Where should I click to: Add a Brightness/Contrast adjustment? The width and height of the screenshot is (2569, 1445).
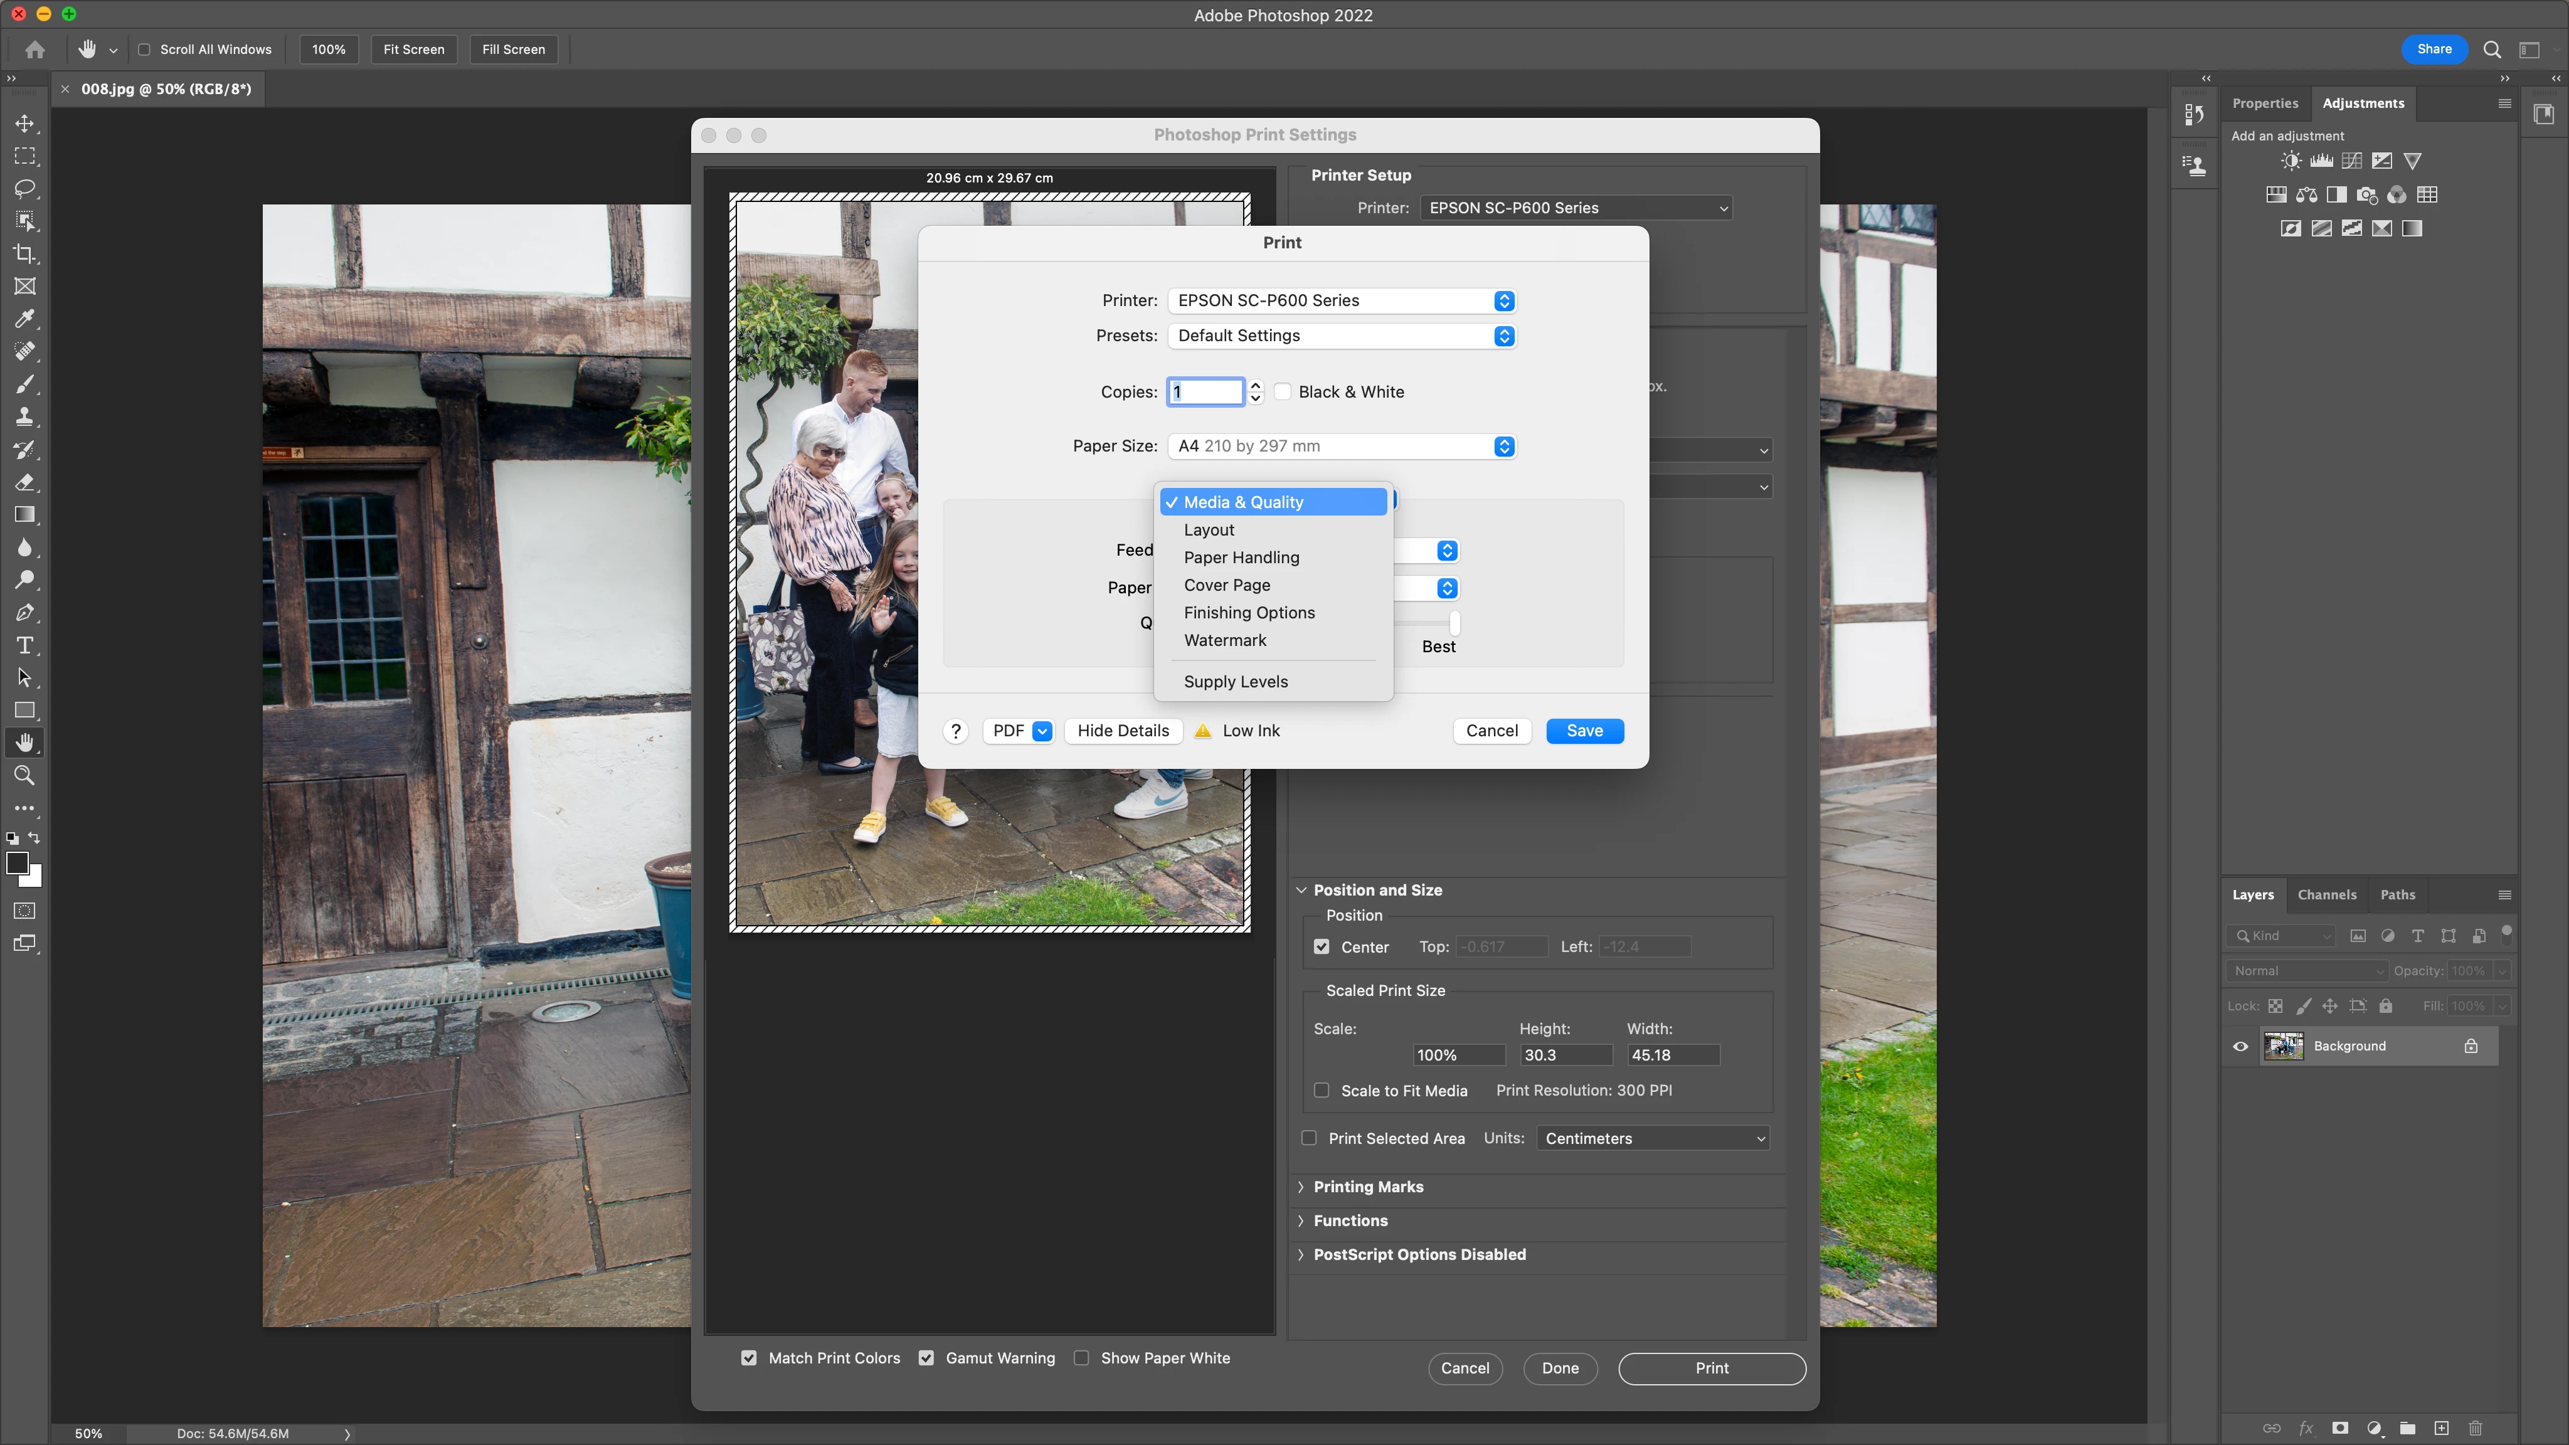(2291, 161)
